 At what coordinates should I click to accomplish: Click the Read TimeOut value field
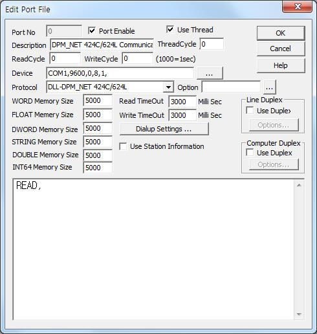pyautogui.click(x=182, y=102)
